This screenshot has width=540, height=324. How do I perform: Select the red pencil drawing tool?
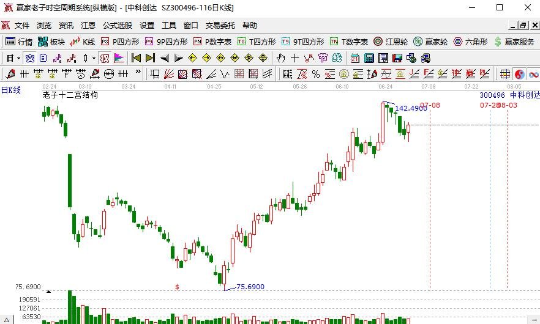pos(10,74)
